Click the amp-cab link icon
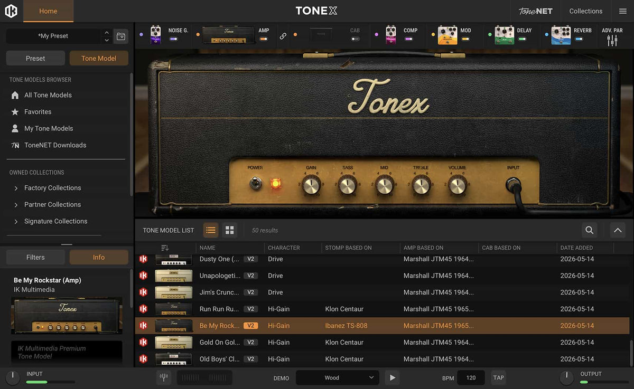Screen dimensions: 634x389 pos(283,36)
